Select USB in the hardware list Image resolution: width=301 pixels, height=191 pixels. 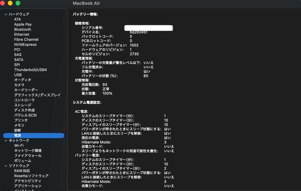coord(18,75)
